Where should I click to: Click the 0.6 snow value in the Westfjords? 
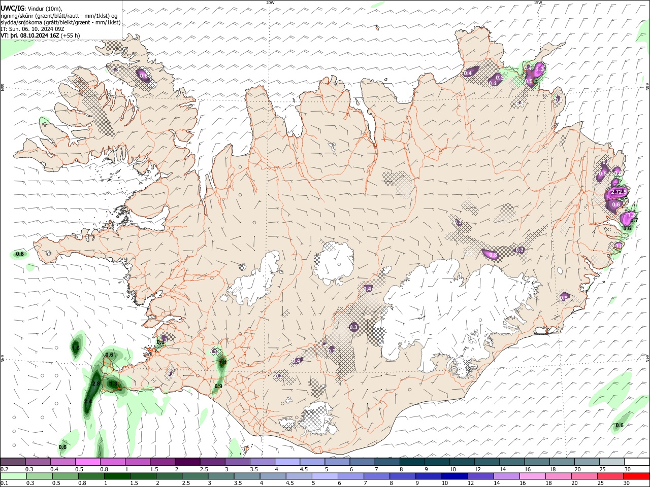[143, 76]
